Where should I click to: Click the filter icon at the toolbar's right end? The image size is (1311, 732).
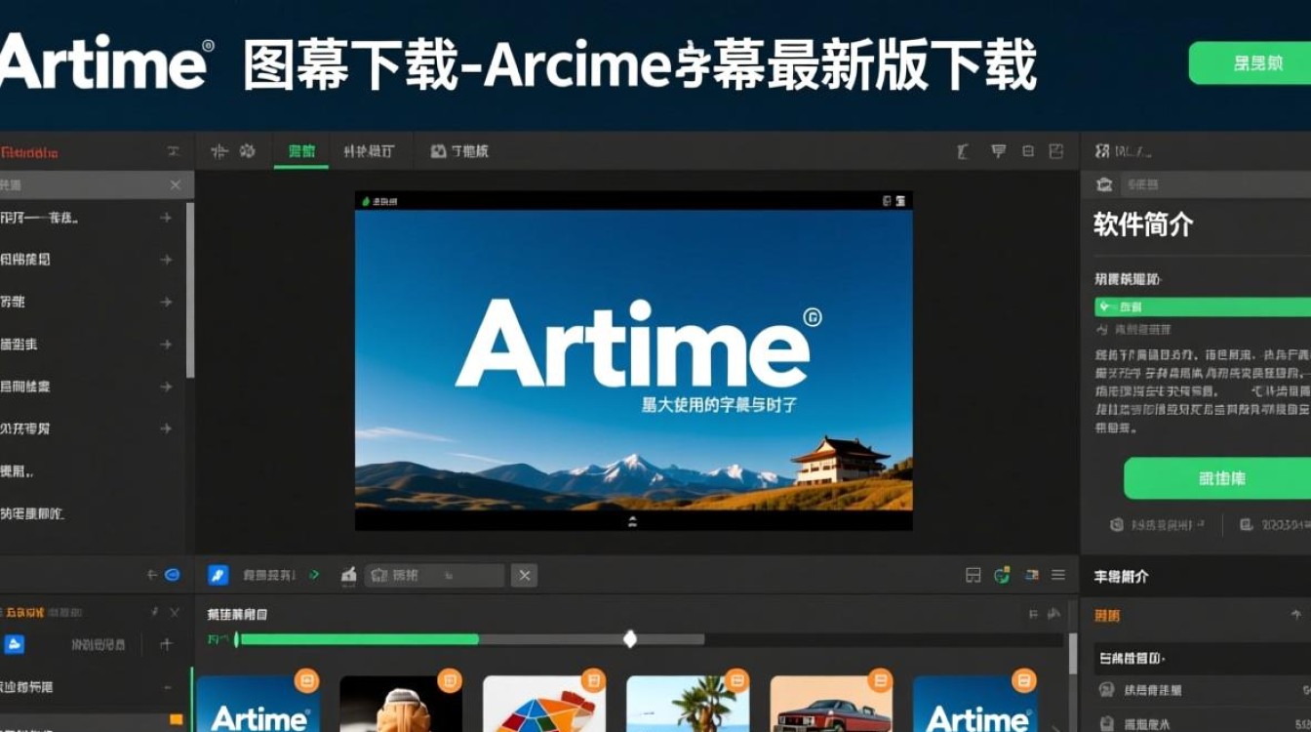(997, 151)
